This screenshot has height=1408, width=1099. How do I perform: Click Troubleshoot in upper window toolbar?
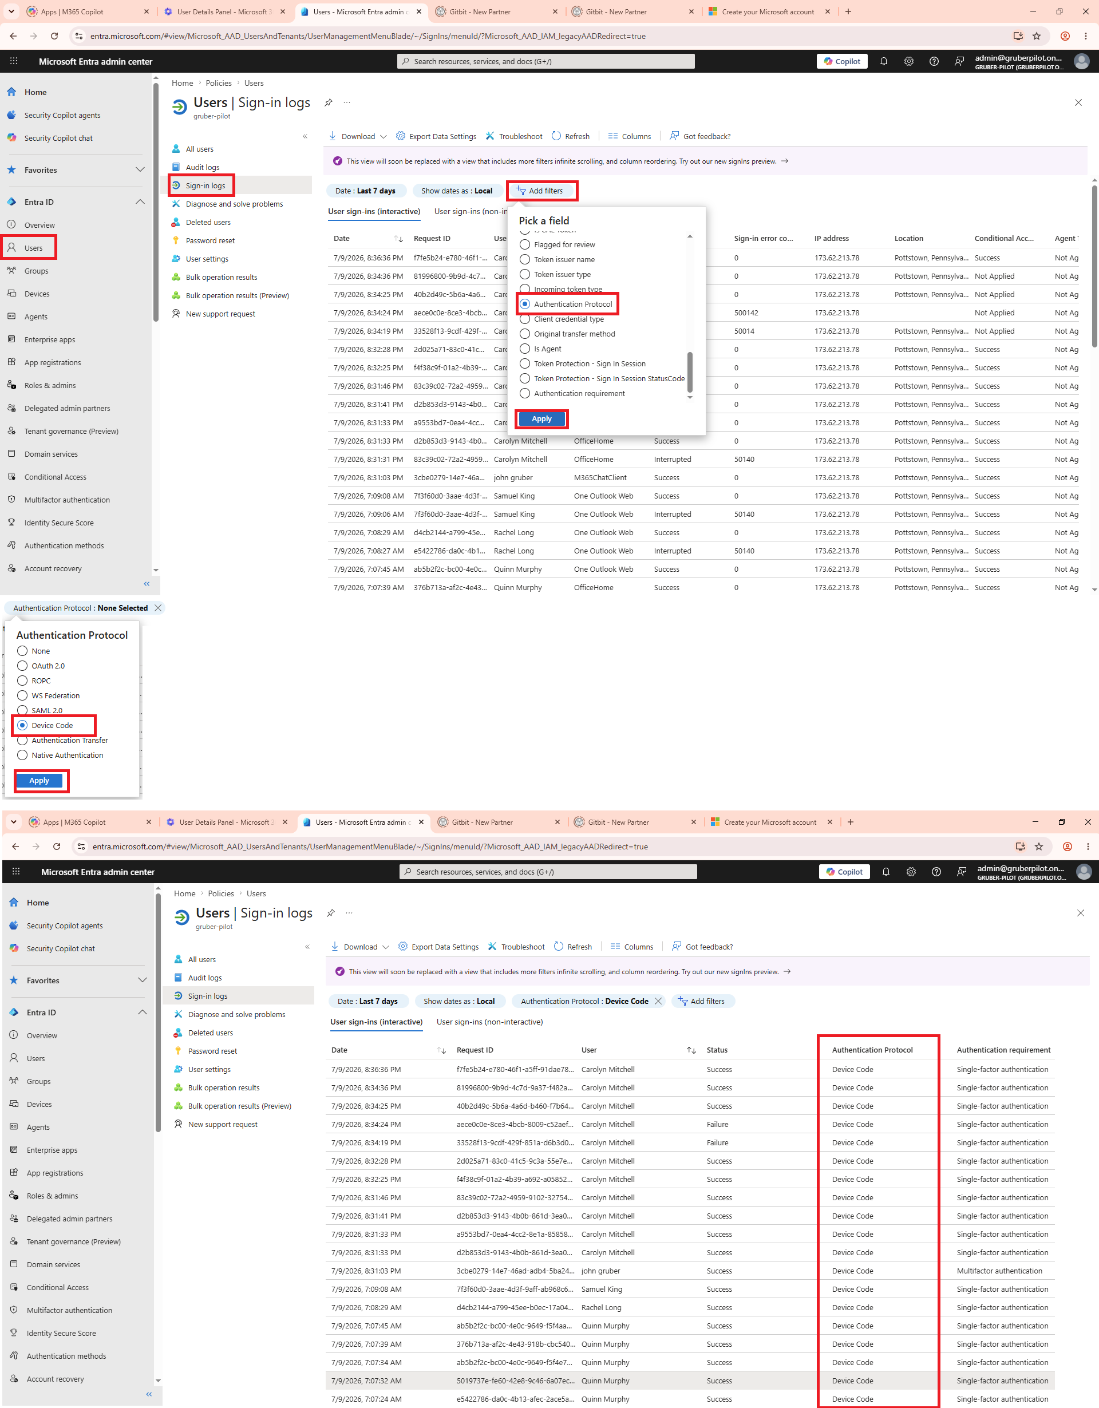tap(514, 136)
